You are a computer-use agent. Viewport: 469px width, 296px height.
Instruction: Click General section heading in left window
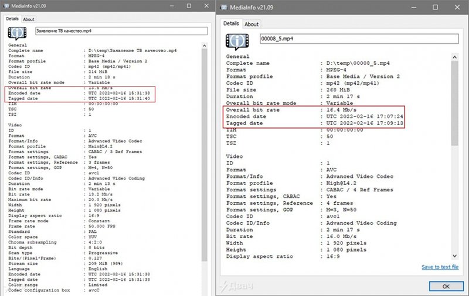(x=18, y=46)
